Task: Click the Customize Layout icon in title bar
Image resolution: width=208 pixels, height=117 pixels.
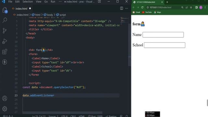Action: (99, 2)
